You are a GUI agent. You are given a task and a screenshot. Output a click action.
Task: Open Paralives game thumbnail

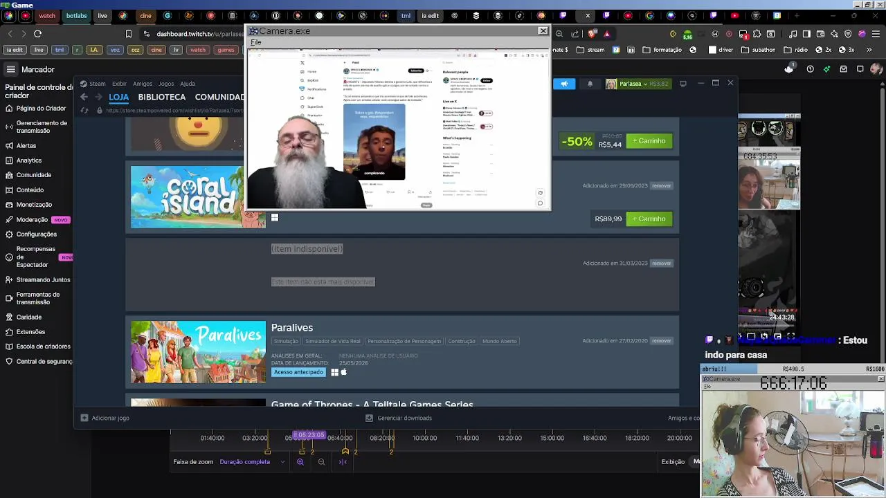198,352
